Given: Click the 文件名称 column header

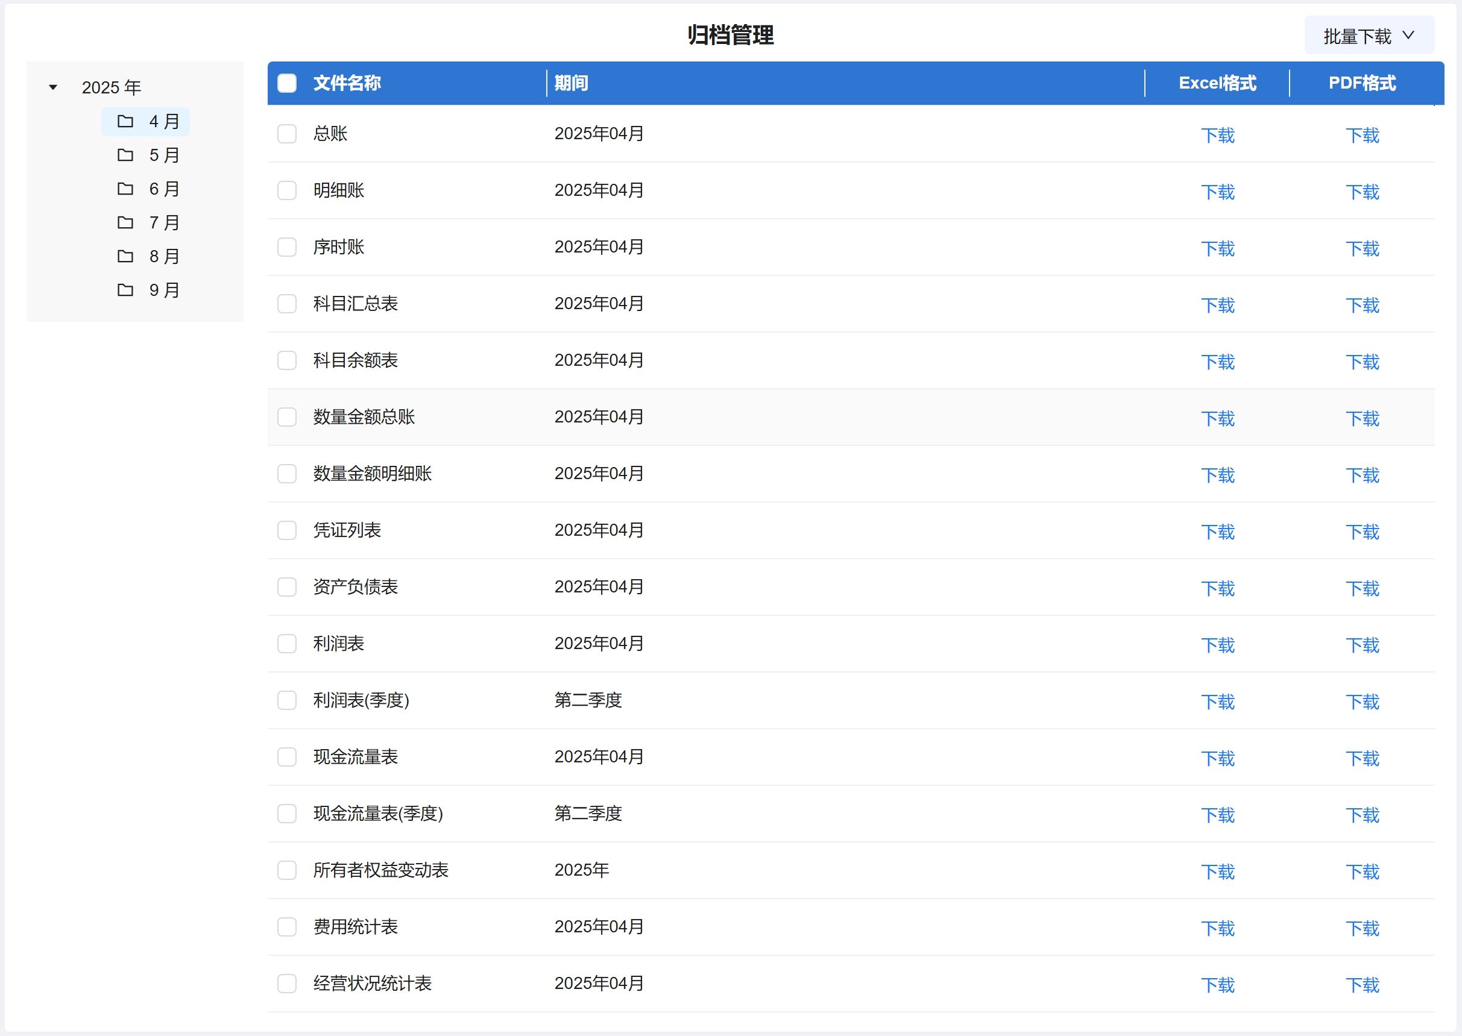Looking at the screenshot, I should tap(347, 83).
